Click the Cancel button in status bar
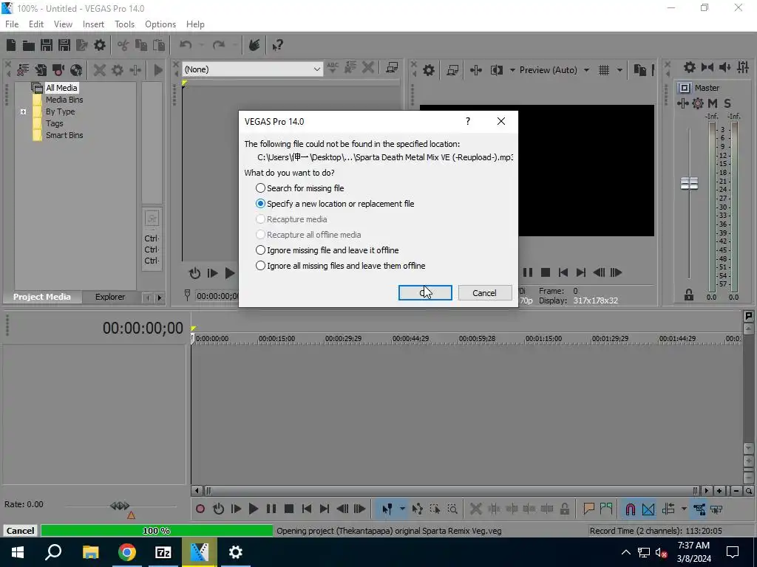The image size is (757, 567). (x=20, y=531)
